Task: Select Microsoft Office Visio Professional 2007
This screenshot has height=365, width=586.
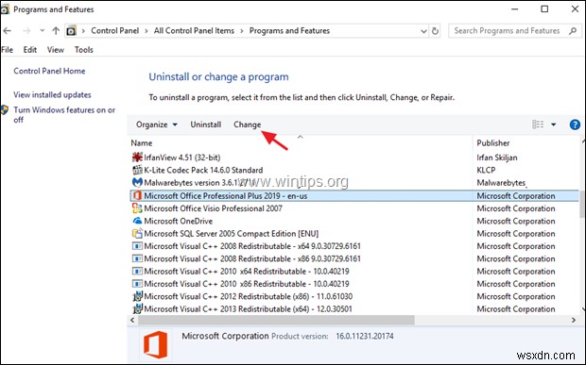Action: coord(213,208)
